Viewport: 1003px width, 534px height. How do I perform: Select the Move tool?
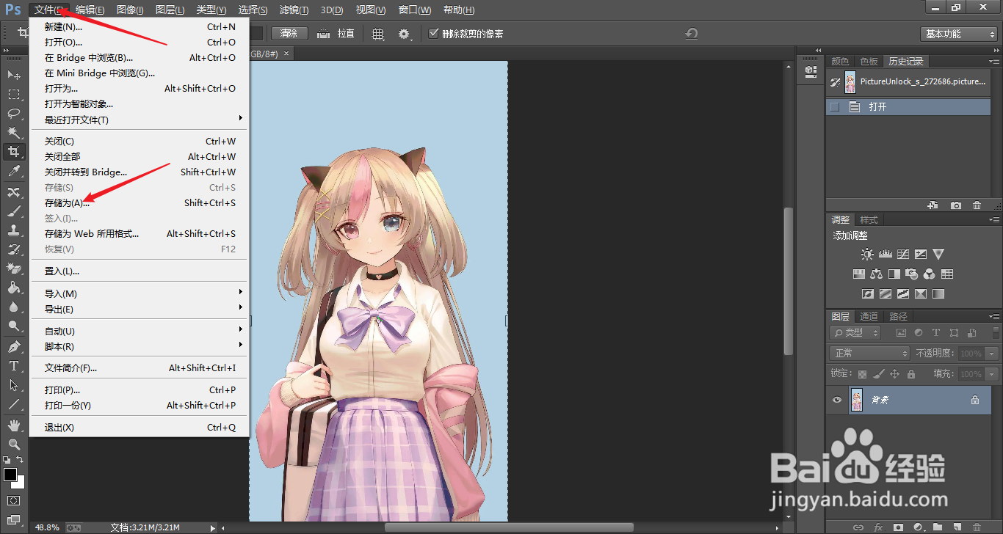point(13,75)
